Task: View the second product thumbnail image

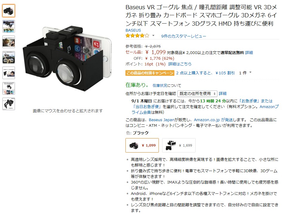Action: (x=9, y=26)
